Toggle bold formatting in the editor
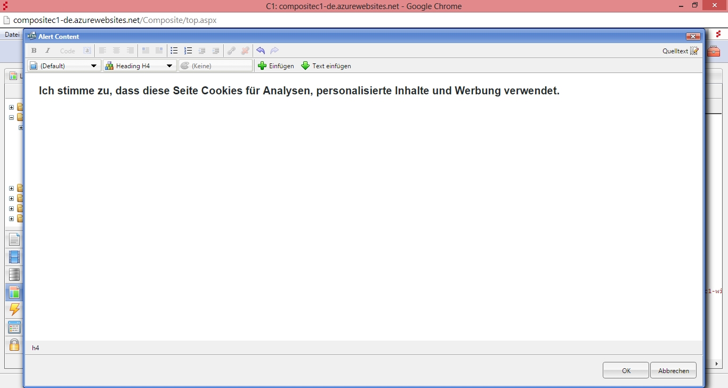The image size is (728, 388). coord(34,51)
